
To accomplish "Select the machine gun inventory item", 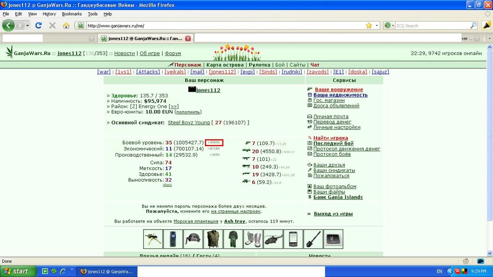I will click(x=153, y=239).
